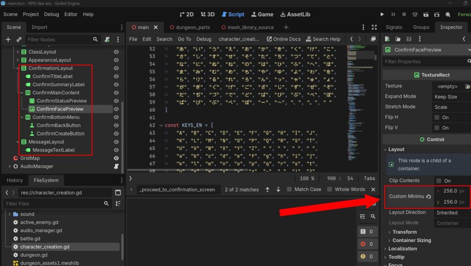The width and height of the screenshot is (471, 266).
Task: Open AudioManager attached script icon
Action: click(116, 166)
